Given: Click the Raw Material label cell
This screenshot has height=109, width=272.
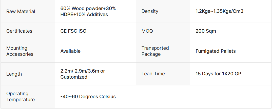Looking at the screenshot, I should pyautogui.click(x=21, y=12).
